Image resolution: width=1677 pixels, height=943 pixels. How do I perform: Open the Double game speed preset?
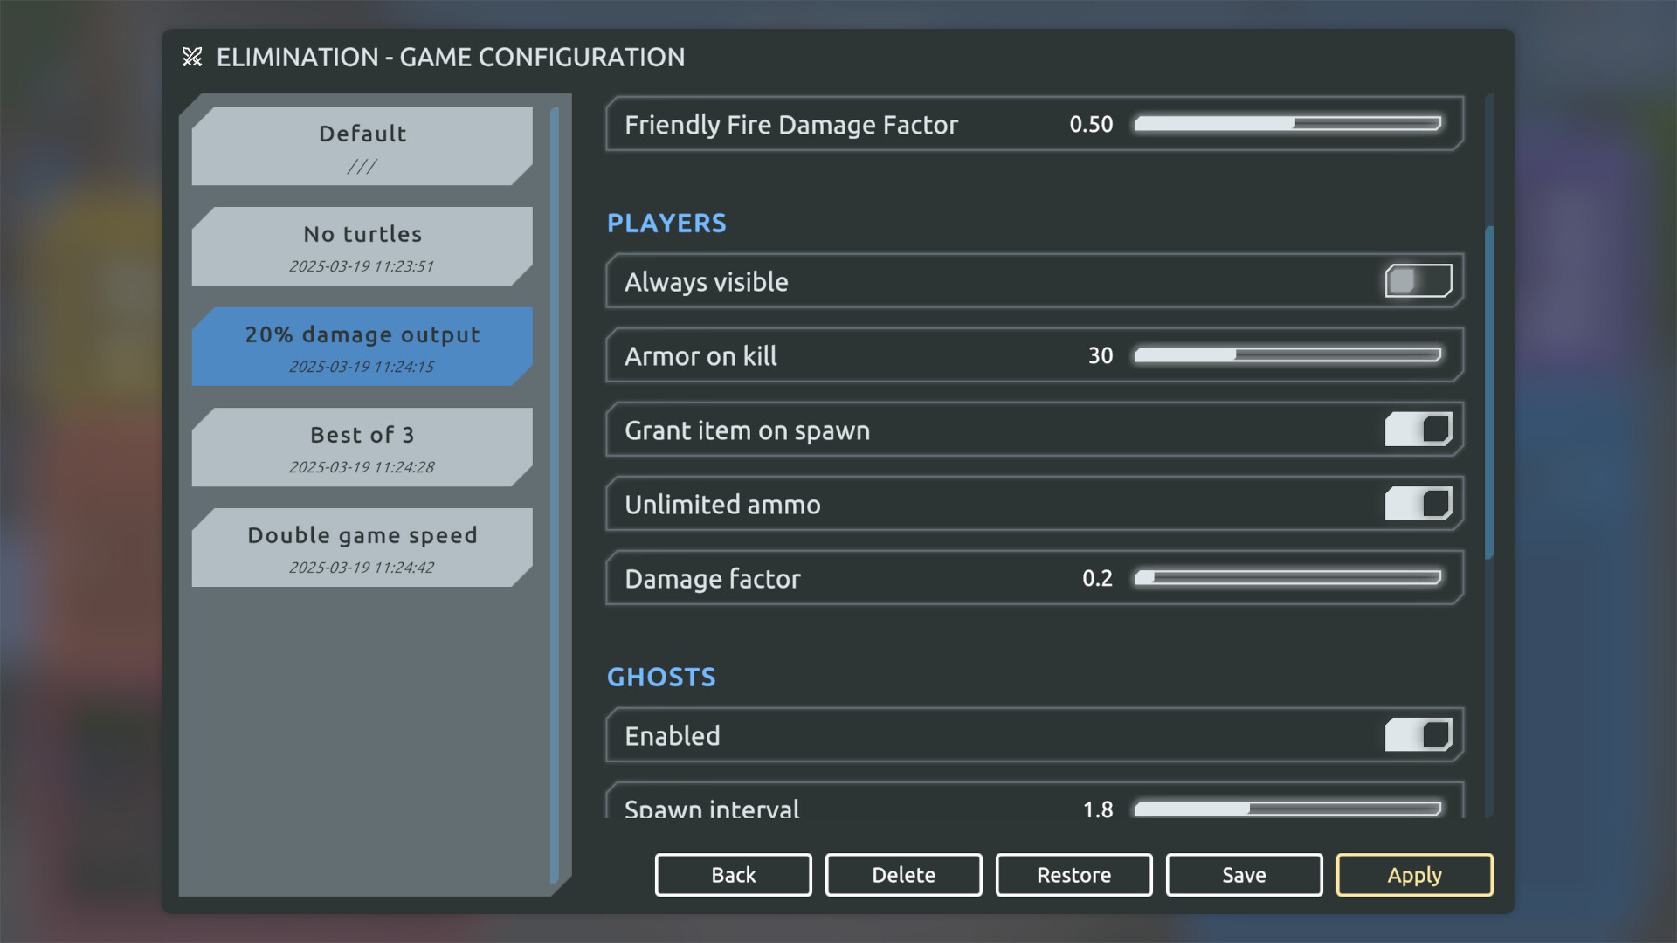[x=362, y=547]
